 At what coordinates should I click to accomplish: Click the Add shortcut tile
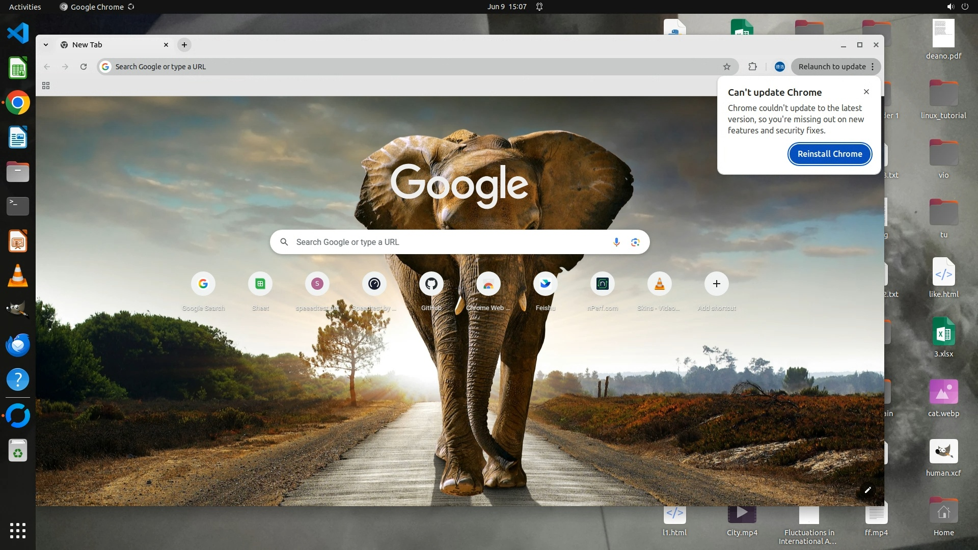click(716, 284)
